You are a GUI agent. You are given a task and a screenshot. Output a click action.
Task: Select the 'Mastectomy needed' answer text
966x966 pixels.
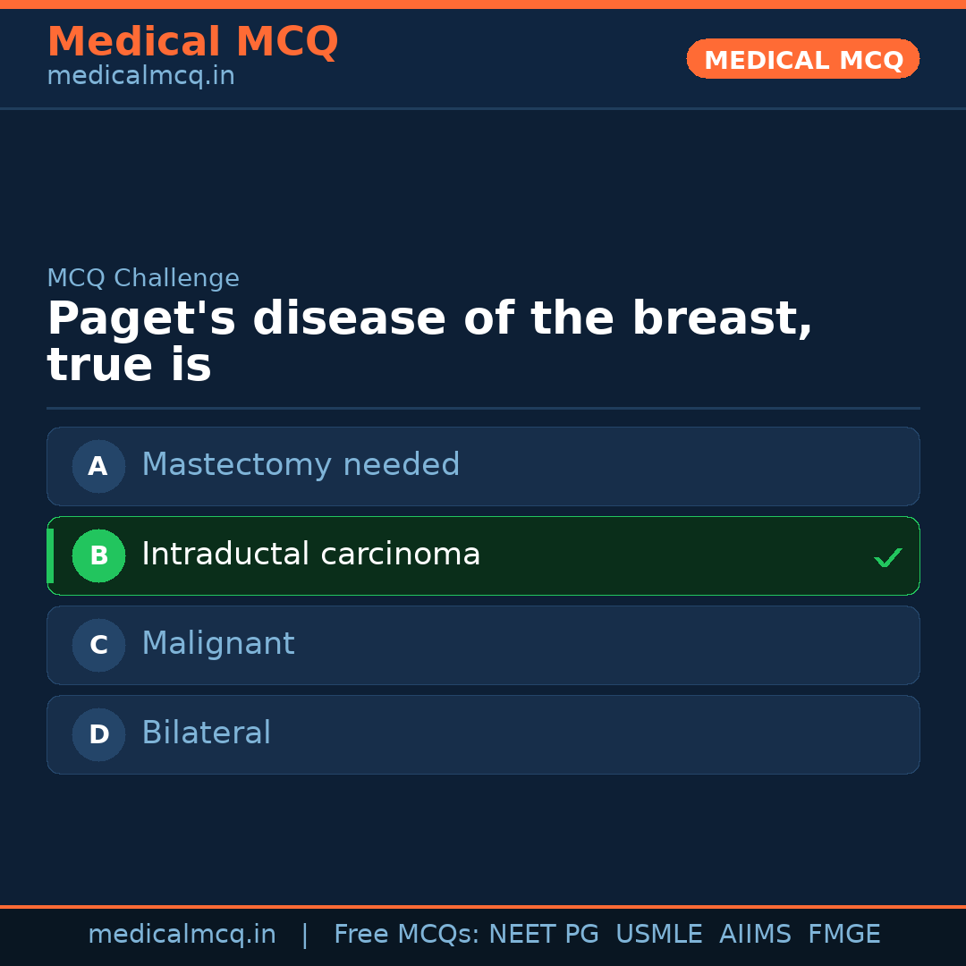coord(301,465)
